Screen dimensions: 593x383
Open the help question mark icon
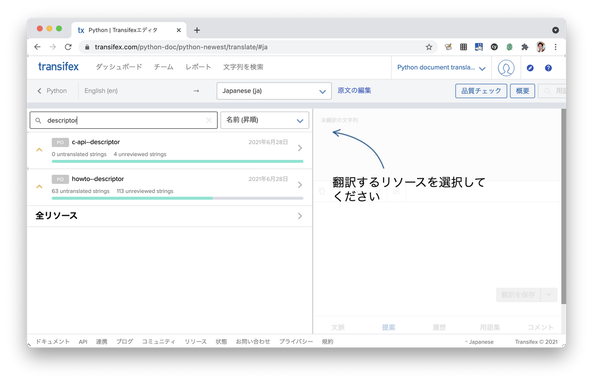coord(548,68)
